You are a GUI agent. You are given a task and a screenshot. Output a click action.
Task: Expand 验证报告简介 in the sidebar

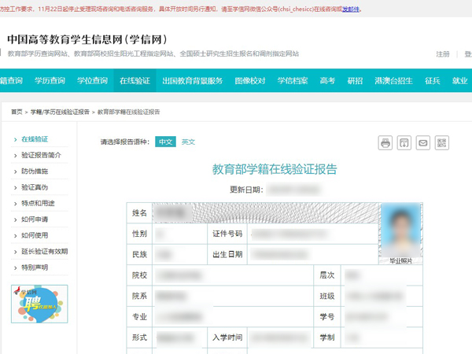pyautogui.click(x=46, y=155)
